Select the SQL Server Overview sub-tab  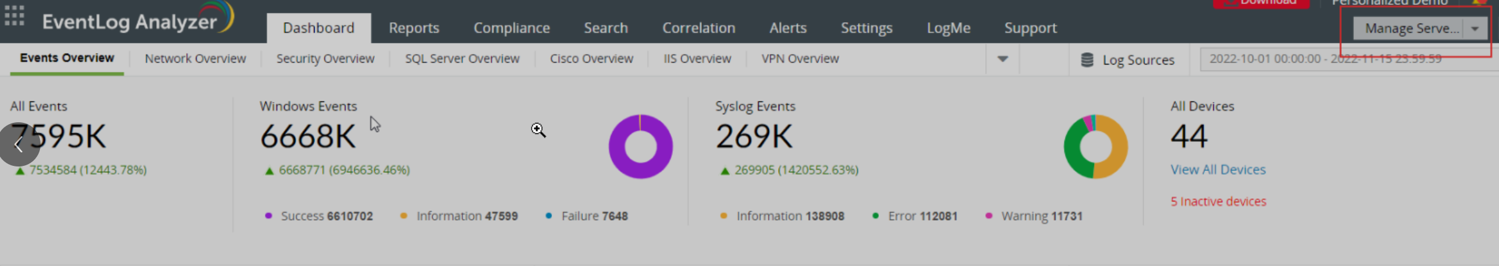click(x=462, y=58)
